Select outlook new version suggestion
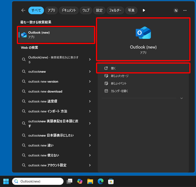 coord(56,81)
